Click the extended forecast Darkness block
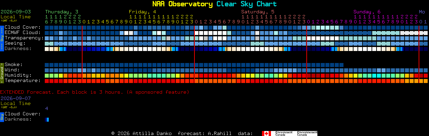Viewport: 429px width, 136px height. point(47,119)
